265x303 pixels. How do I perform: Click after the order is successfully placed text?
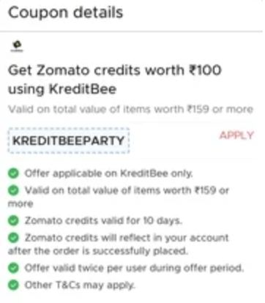(x=98, y=251)
